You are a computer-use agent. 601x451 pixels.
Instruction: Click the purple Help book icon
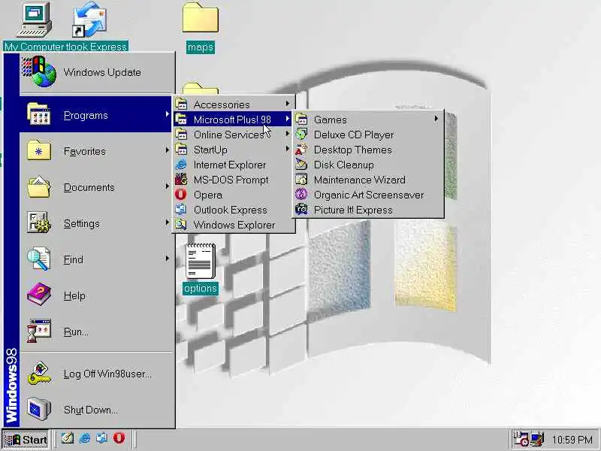[x=39, y=295]
